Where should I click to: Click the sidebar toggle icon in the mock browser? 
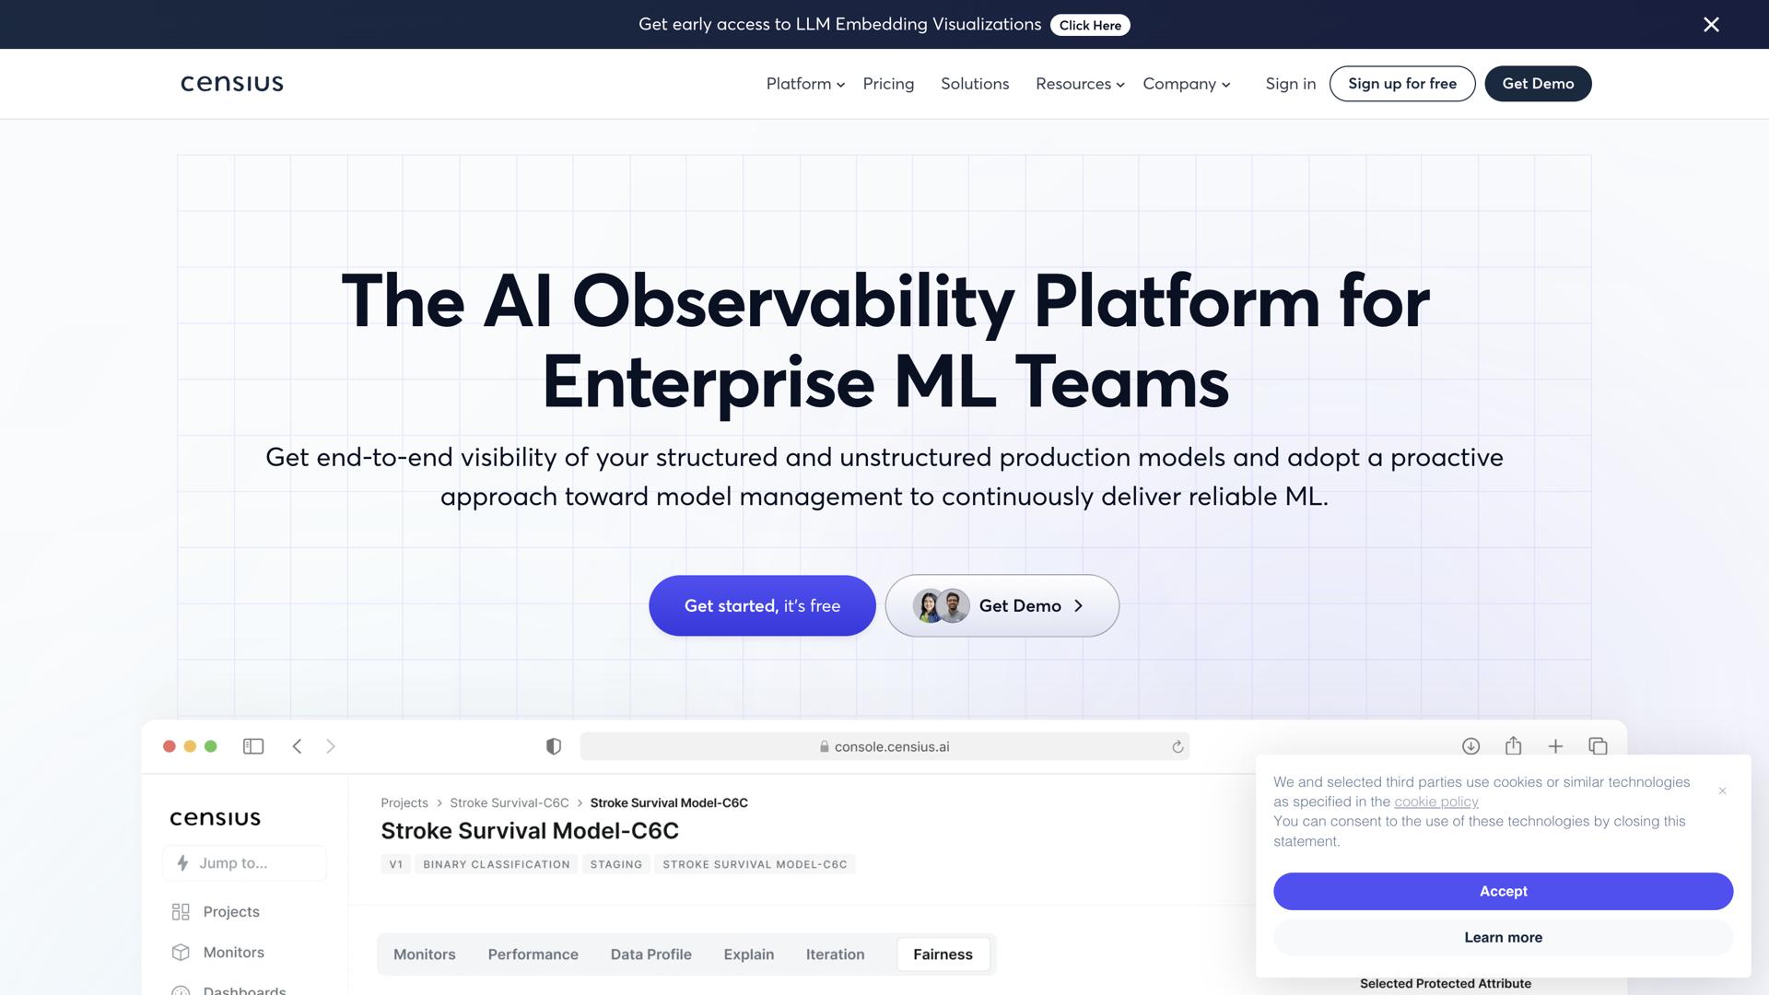253,746
